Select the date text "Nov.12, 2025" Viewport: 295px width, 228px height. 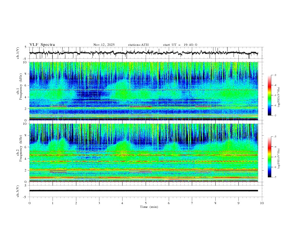(x=104, y=45)
